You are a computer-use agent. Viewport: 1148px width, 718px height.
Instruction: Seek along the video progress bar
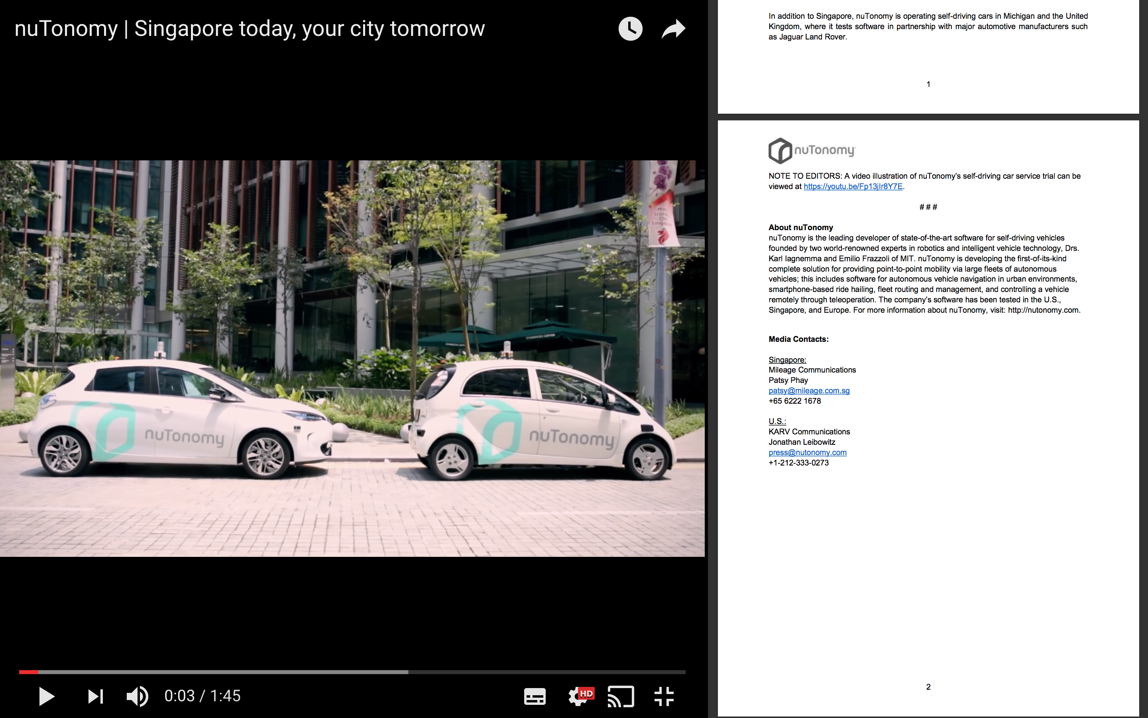pyautogui.click(x=352, y=672)
